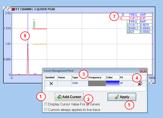Toggle Cursors always applies to live trace
163x118 pixels.
[46, 110]
